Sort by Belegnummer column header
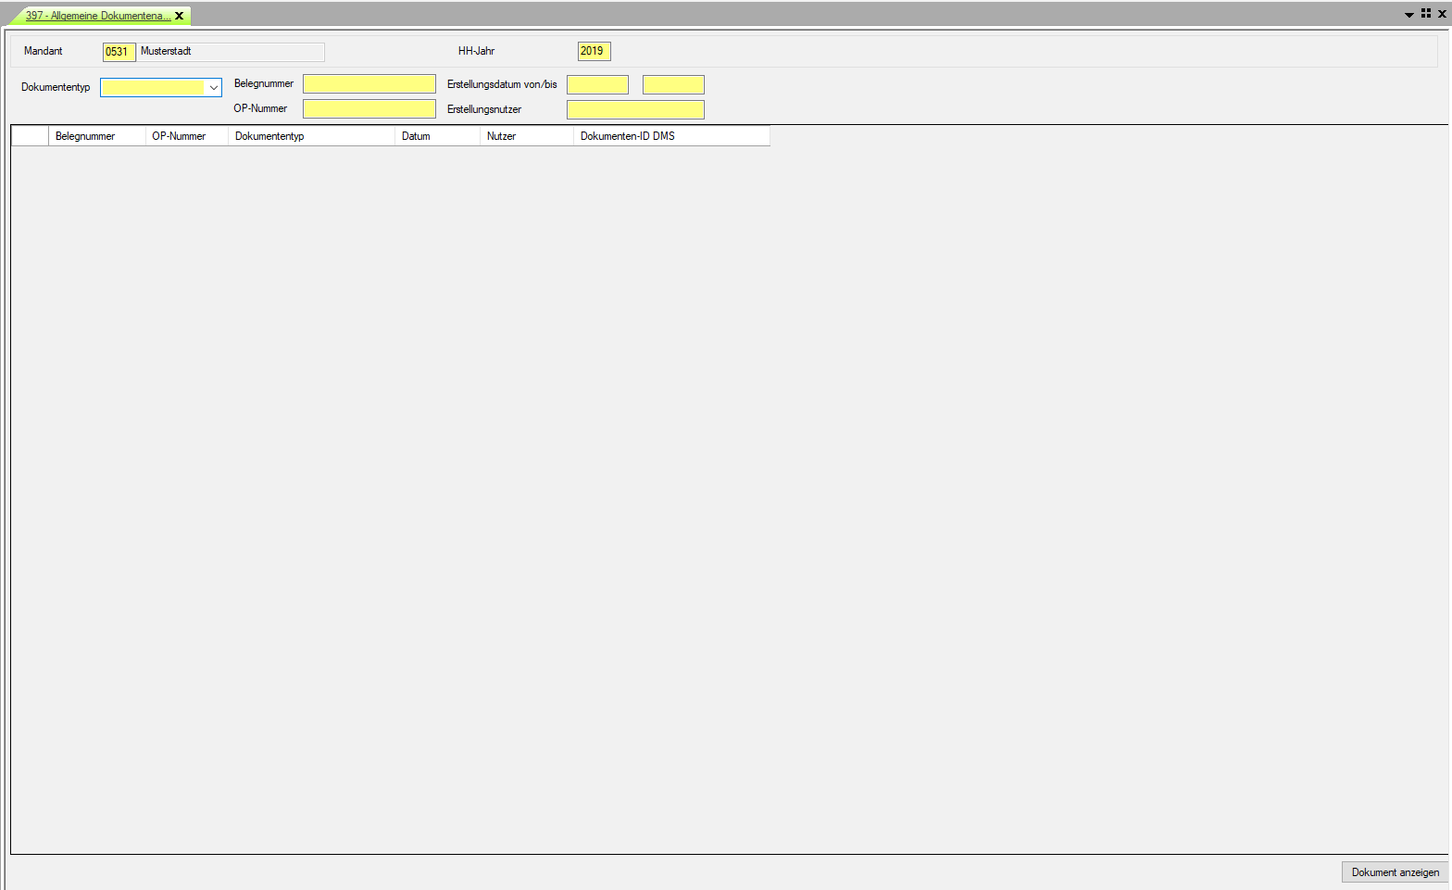The height and width of the screenshot is (890, 1452). [x=96, y=136]
